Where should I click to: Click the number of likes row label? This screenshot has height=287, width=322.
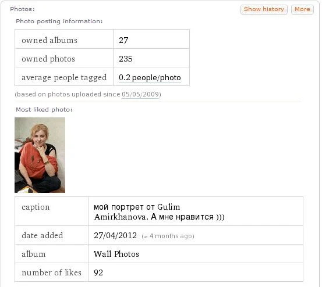point(52,272)
